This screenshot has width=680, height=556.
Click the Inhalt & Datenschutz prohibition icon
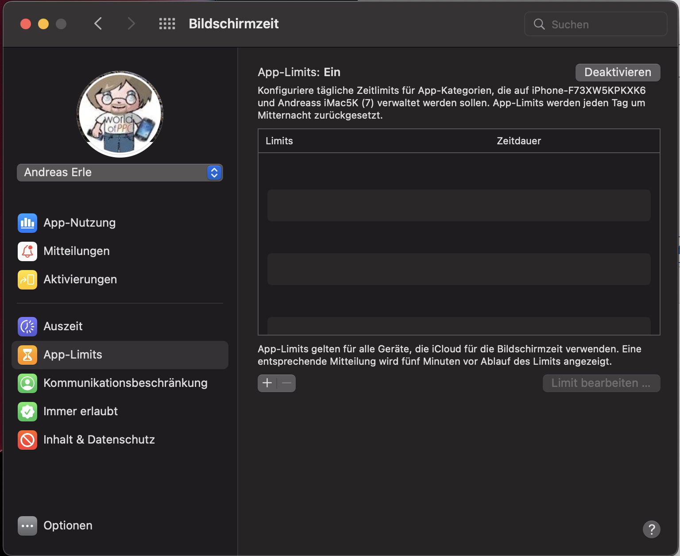click(x=27, y=440)
